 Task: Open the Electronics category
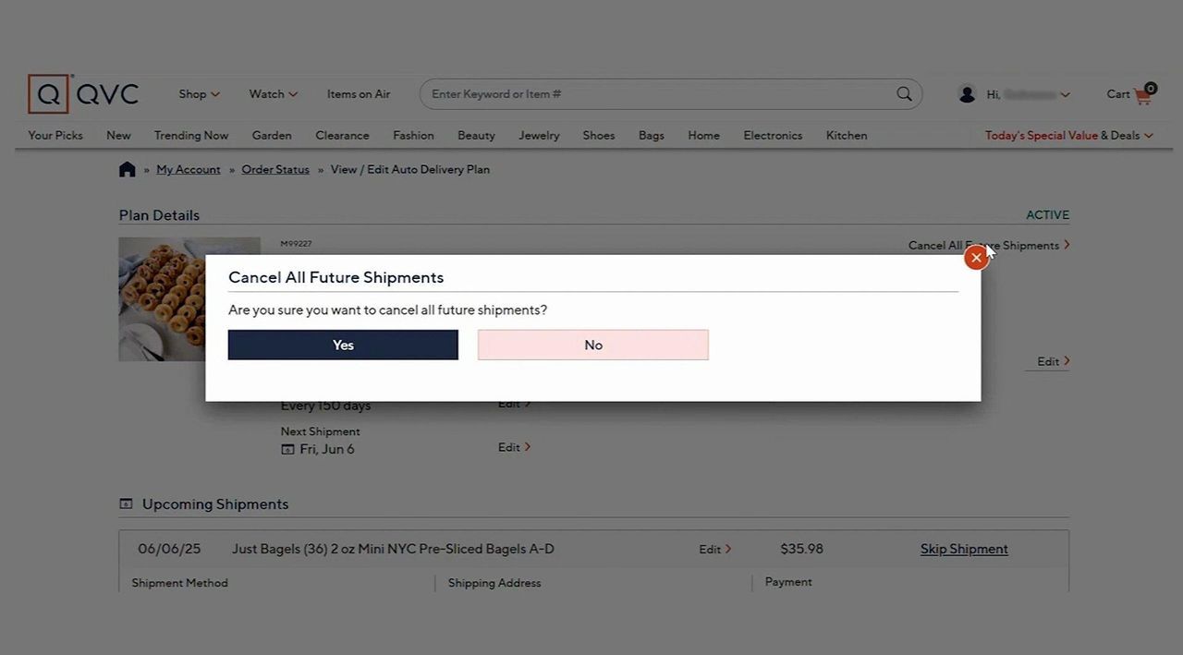773,135
